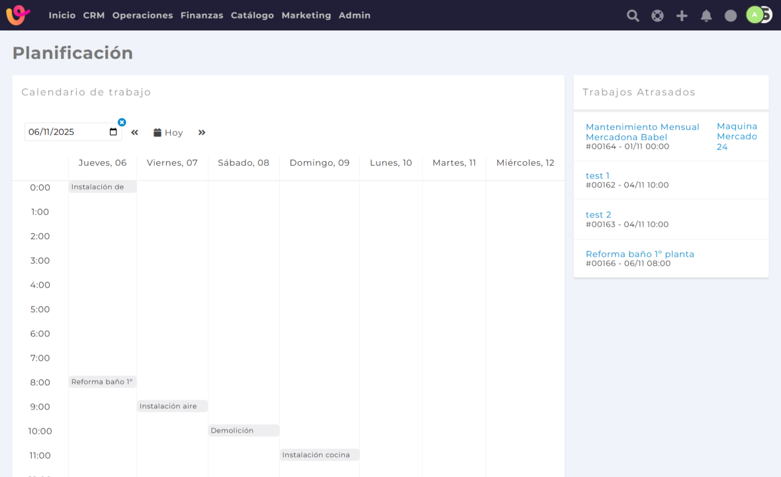Click the green user avatar
The height and width of the screenshot is (477, 781).
coord(755,15)
